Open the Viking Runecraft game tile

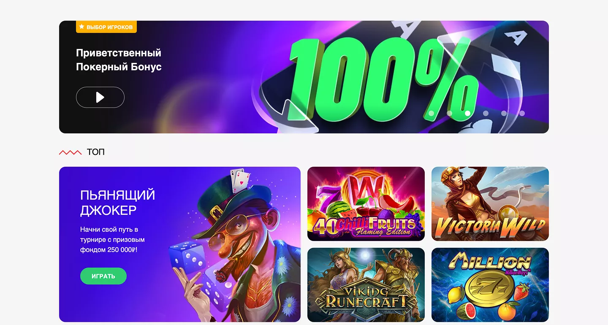(366, 285)
